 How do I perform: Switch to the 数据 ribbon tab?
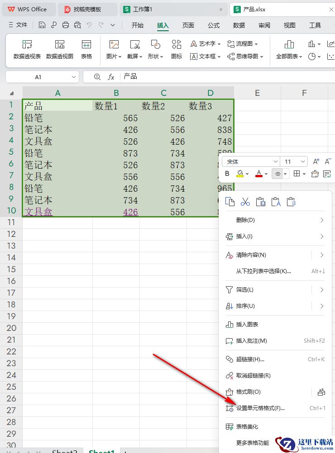click(x=239, y=25)
